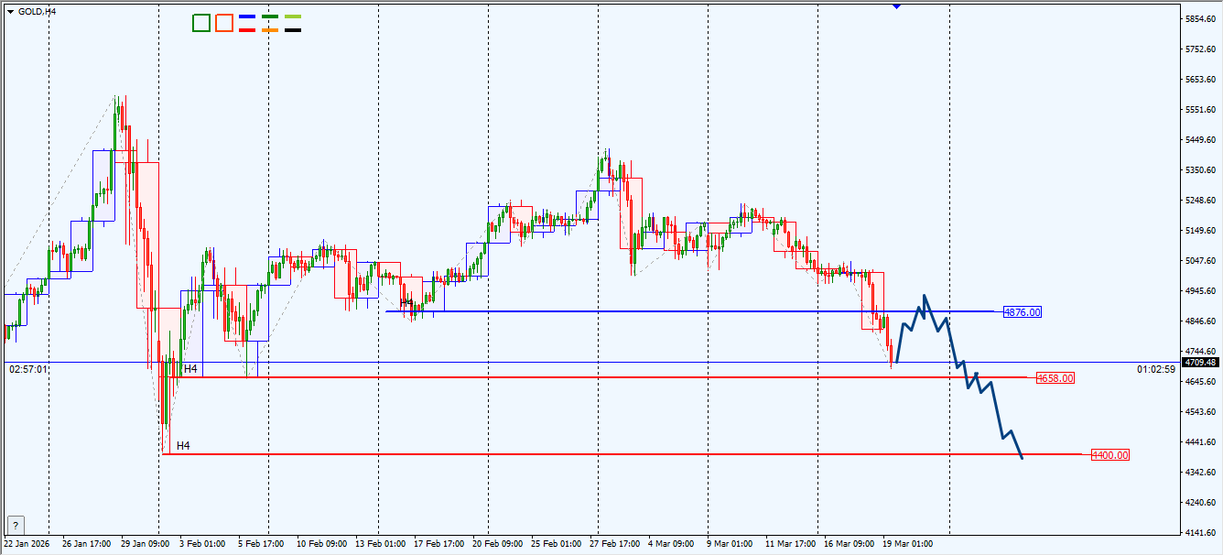
Task: Select the 4876.00 blue level label
Action: pos(1023,312)
